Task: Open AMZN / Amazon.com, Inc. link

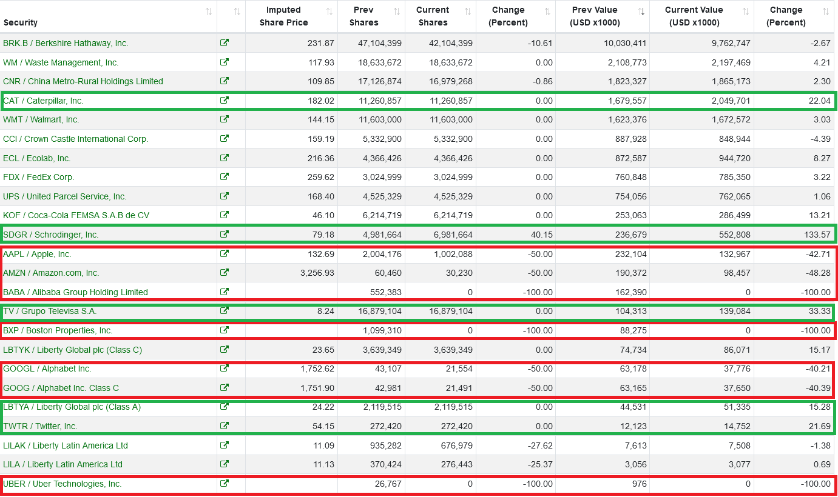Action: [51, 273]
